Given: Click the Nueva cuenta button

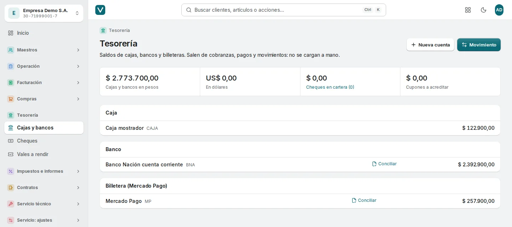Looking at the screenshot, I should tap(430, 45).
